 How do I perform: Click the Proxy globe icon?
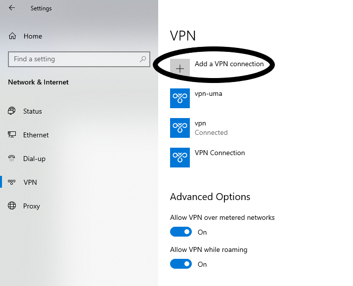pyautogui.click(x=12, y=206)
